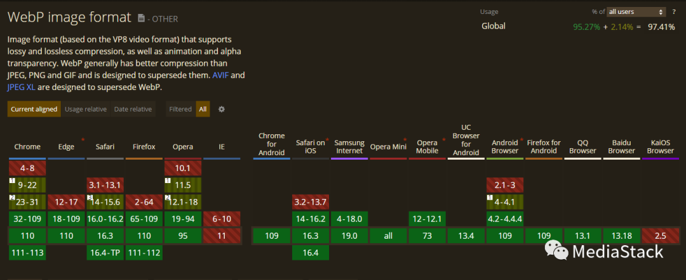Toggle the Filtered view button
The width and height of the screenshot is (686, 280).
(x=180, y=109)
